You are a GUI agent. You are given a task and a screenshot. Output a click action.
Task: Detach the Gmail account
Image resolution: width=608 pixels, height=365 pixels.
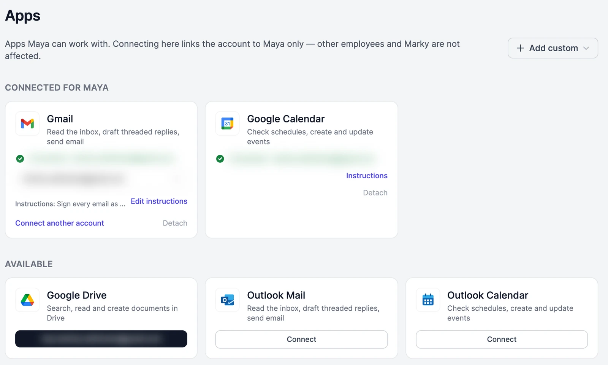click(x=175, y=223)
